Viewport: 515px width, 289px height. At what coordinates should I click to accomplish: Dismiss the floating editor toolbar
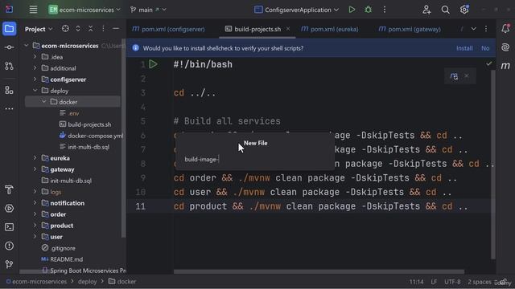467,75
